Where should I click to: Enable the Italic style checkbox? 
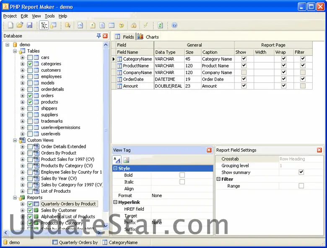pos(182,182)
